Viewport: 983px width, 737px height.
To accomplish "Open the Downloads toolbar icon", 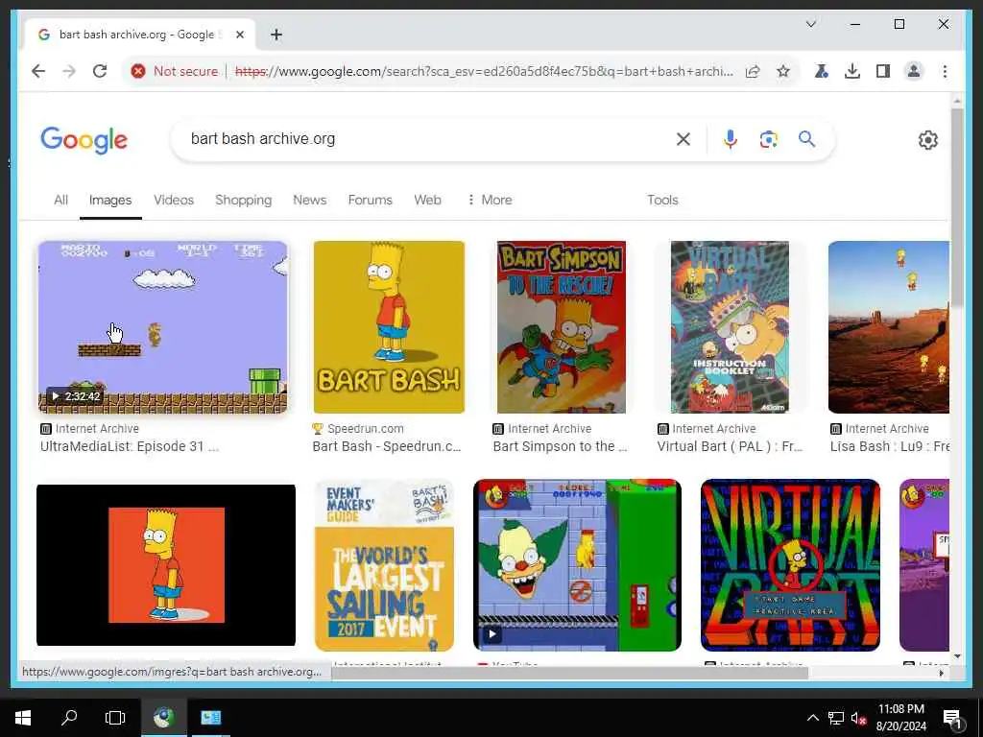I will coord(852,71).
